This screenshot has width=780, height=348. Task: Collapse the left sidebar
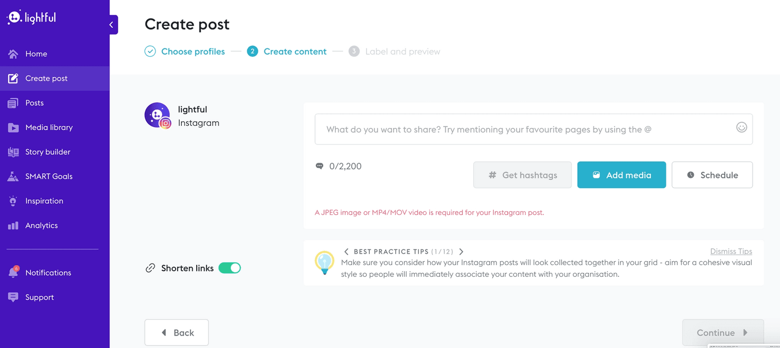click(112, 25)
